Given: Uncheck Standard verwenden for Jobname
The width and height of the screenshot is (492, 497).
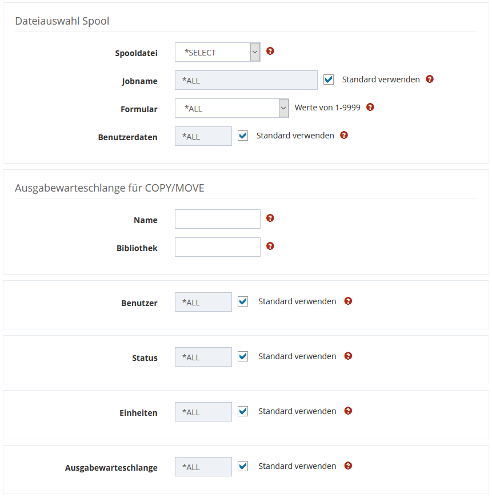Looking at the screenshot, I should pos(329,79).
